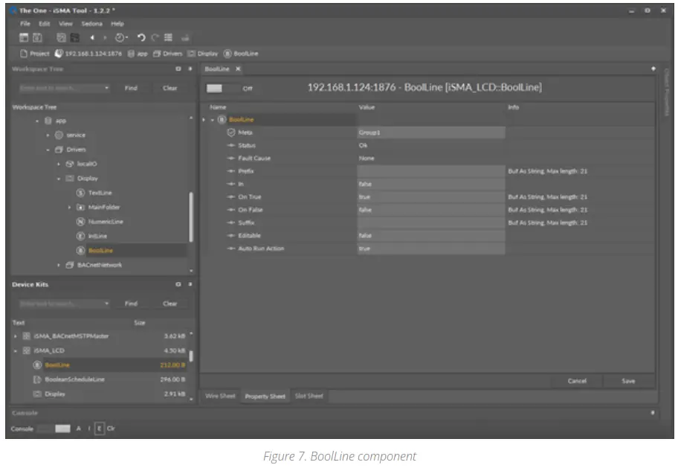Select BooleanScheduleLine in Device Kits

pyautogui.click(x=74, y=379)
